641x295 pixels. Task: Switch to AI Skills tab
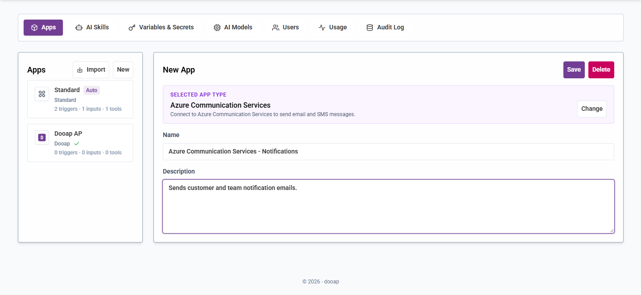92,28
